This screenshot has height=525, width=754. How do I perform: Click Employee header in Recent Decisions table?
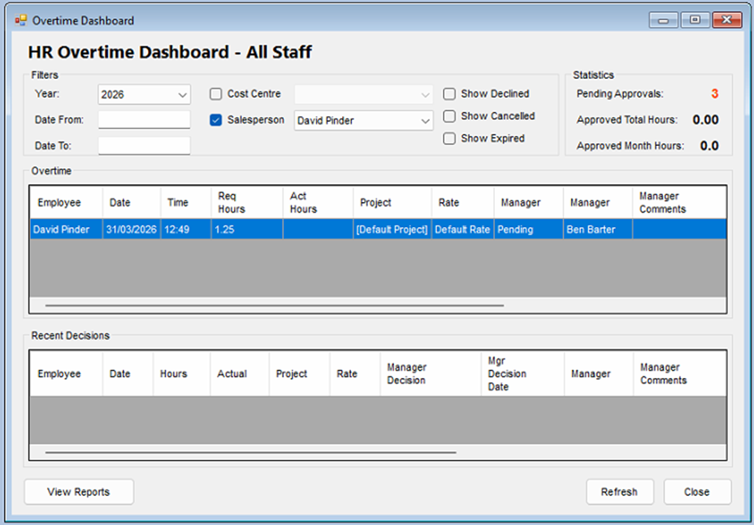click(x=66, y=373)
